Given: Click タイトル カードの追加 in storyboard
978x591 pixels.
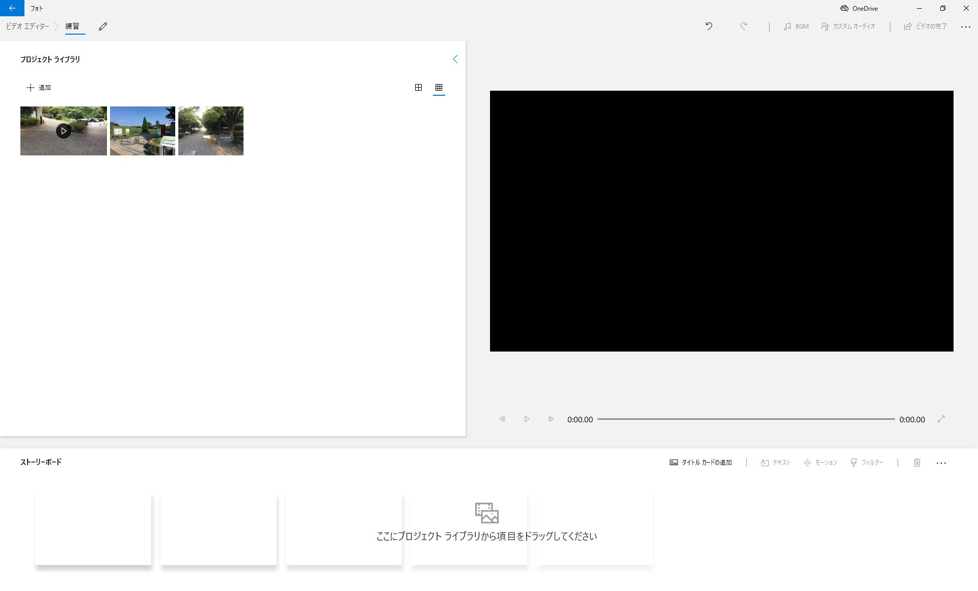Looking at the screenshot, I should point(701,463).
